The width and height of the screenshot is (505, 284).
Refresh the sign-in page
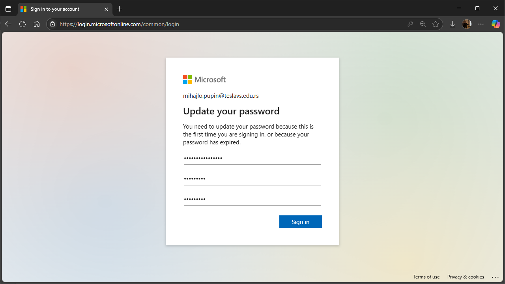click(x=22, y=24)
